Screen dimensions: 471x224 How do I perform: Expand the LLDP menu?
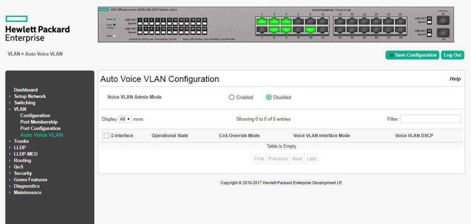20,147
